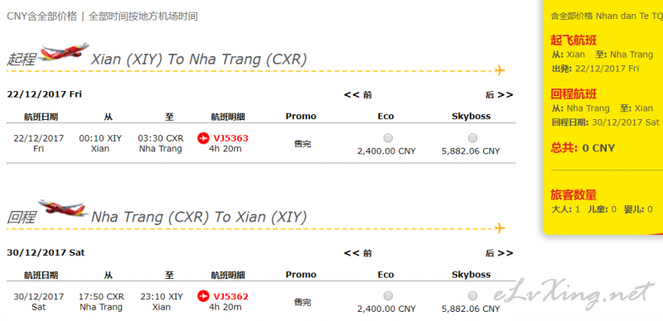Click the red plane icon beside VJ5363
Screen dimensions: 663x321
[x=203, y=138]
